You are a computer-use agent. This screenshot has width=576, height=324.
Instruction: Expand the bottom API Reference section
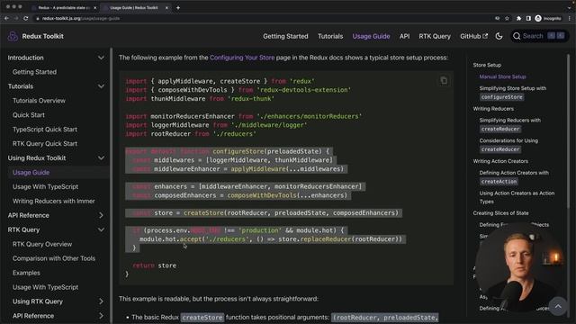pyautogui.click(x=101, y=316)
